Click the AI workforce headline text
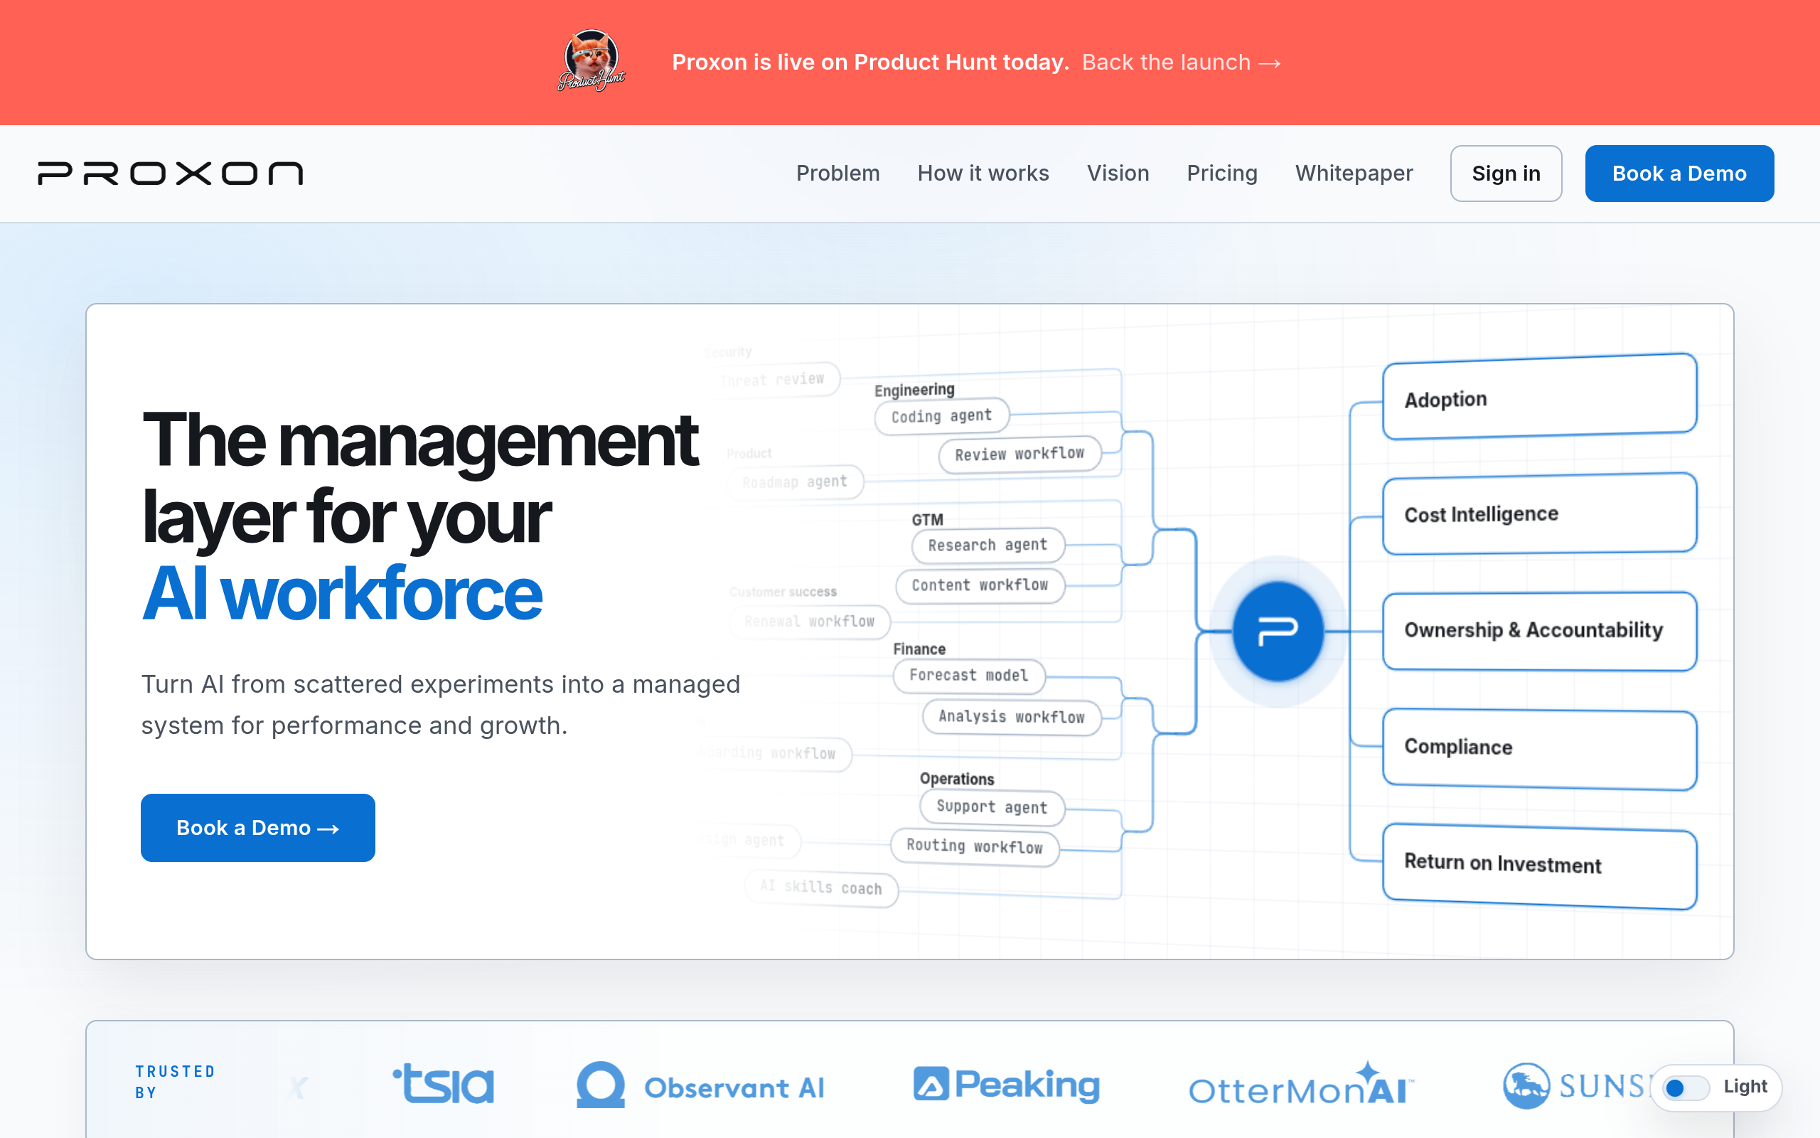The width and height of the screenshot is (1820, 1138). [342, 595]
